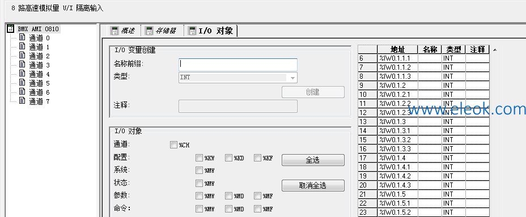Screen dimensions: 526x217
Task: Check the %KF configuration checkbox
Action: click(257, 158)
